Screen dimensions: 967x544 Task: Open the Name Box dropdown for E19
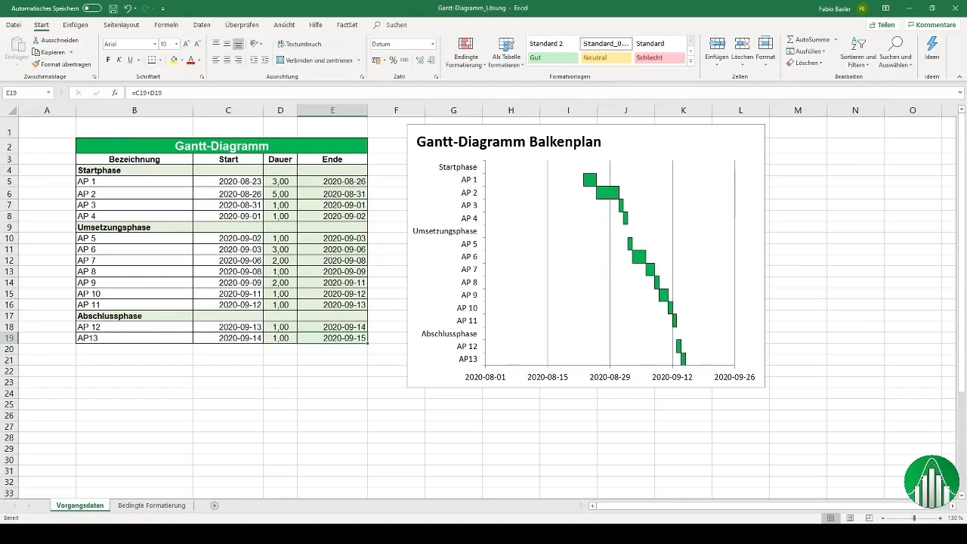pos(48,93)
